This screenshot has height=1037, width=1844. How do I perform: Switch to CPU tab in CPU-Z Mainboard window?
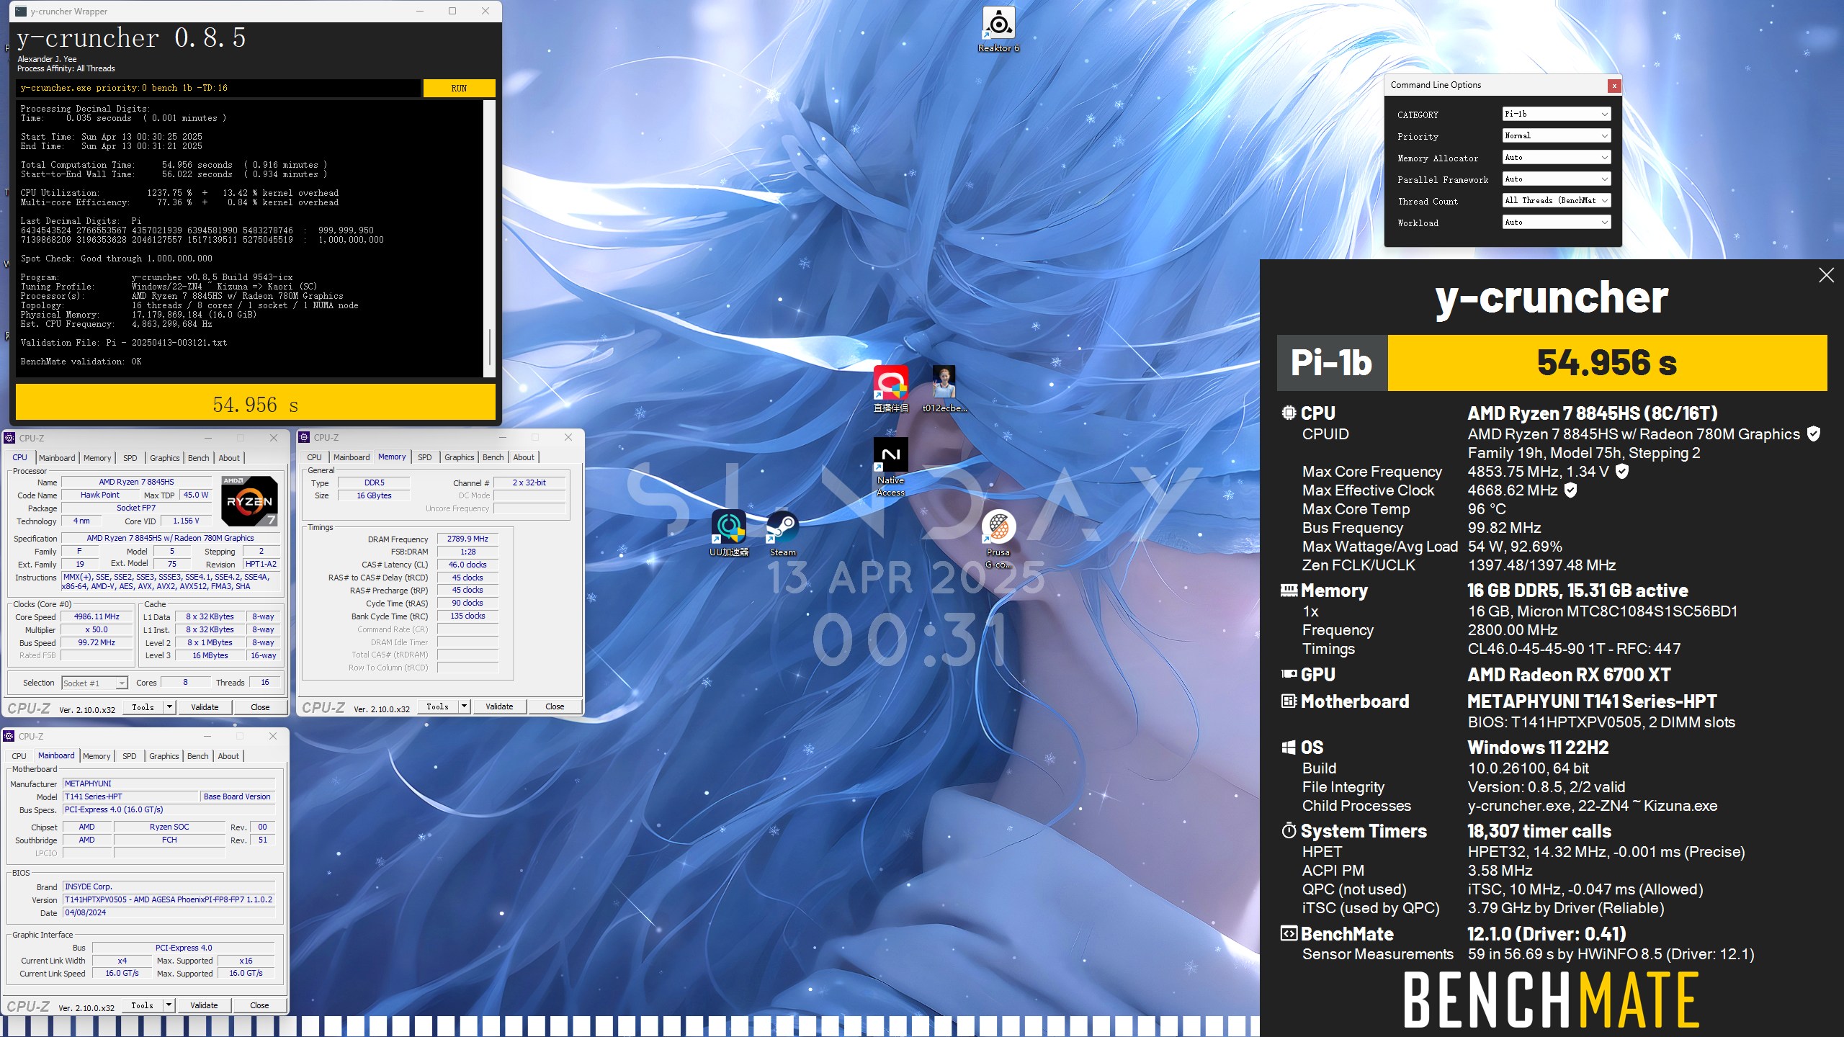pos(19,756)
